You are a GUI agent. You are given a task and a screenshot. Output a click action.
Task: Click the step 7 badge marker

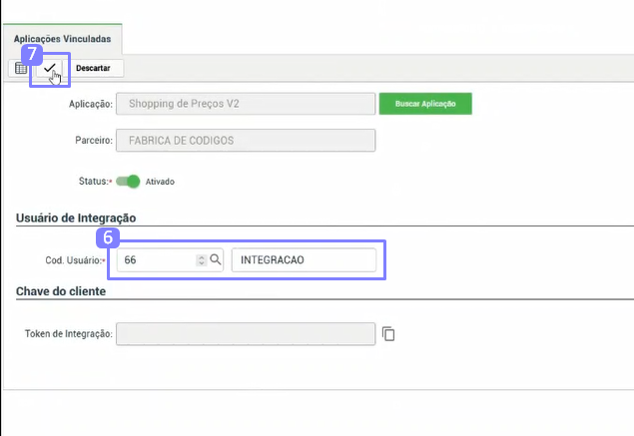click(30, 50)
